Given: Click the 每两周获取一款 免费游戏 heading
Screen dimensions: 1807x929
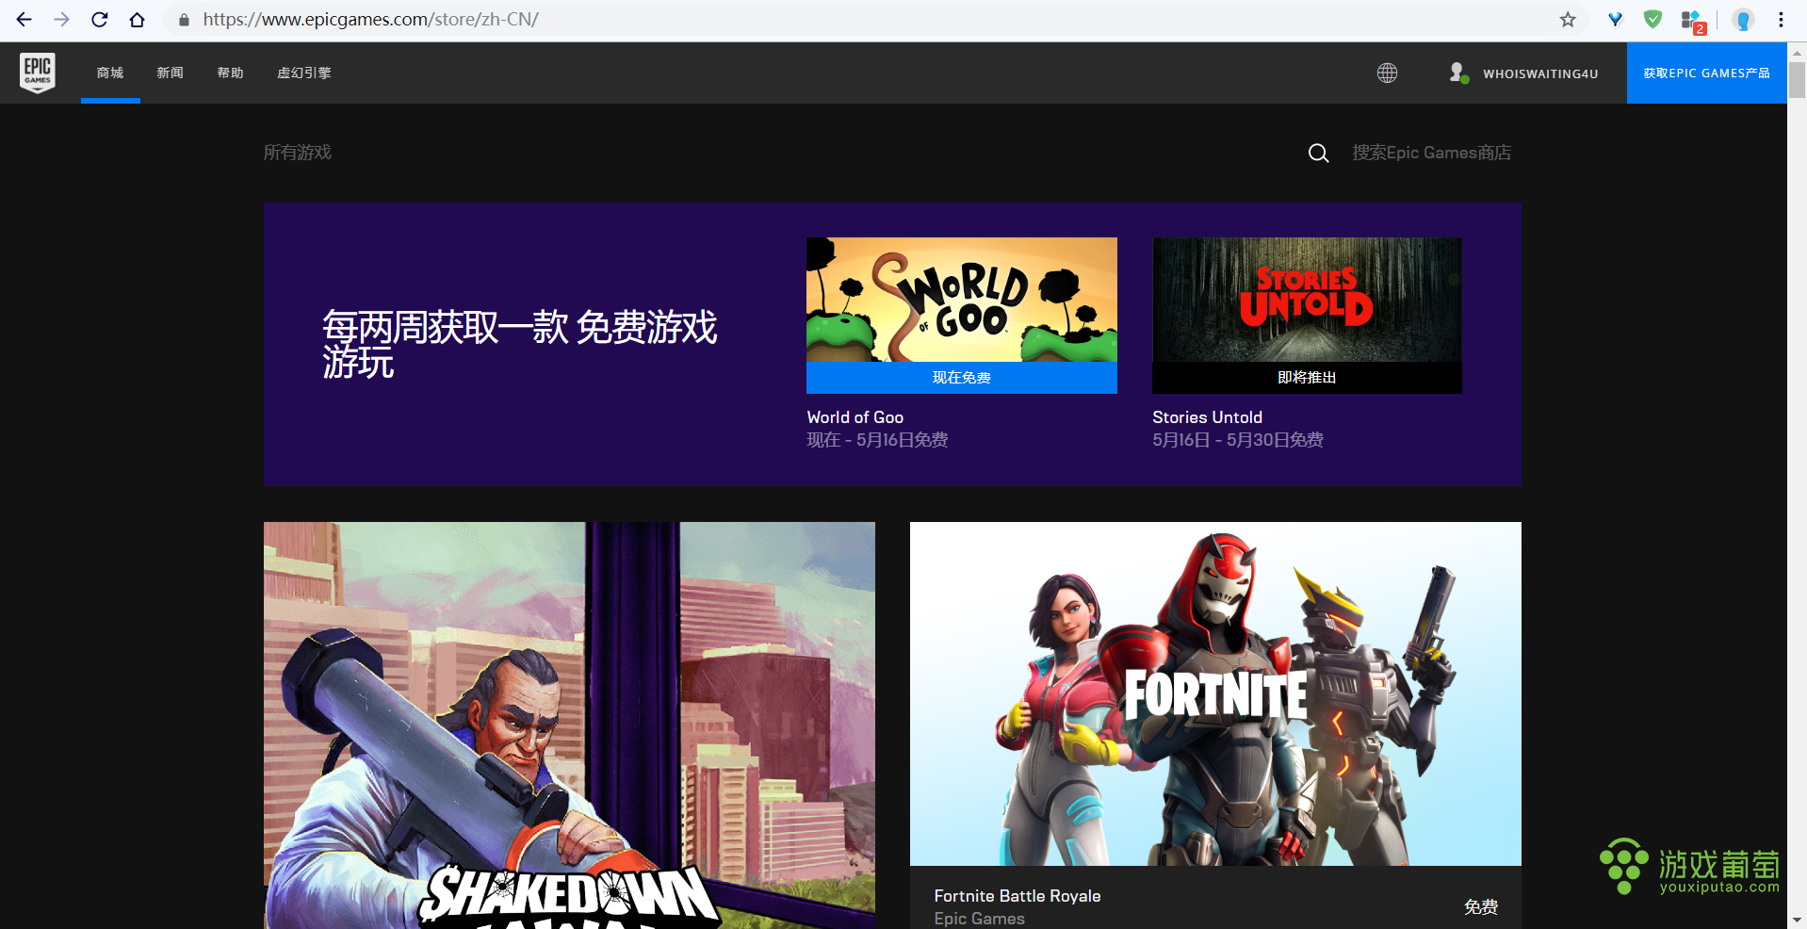Looking at the screenshot, I should pyautogui.click(x=520, y=345).
